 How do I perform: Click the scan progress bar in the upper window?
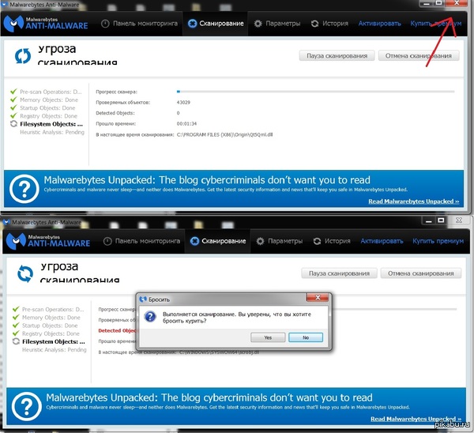point(316,92)
